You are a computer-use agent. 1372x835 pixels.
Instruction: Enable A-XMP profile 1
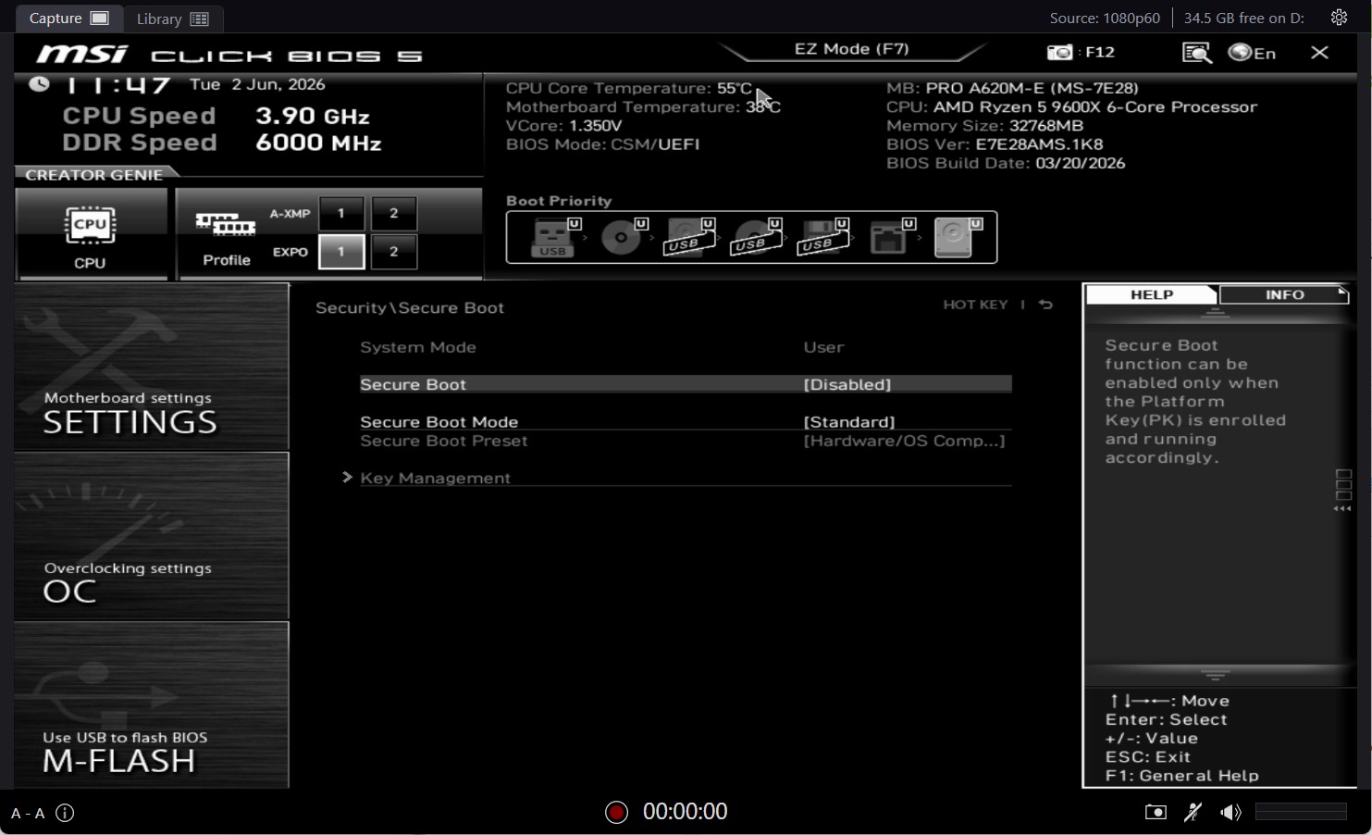coord(340,214)
